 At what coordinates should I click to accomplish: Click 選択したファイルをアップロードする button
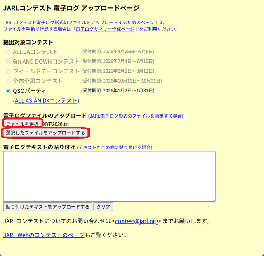(x=45, y=133)
